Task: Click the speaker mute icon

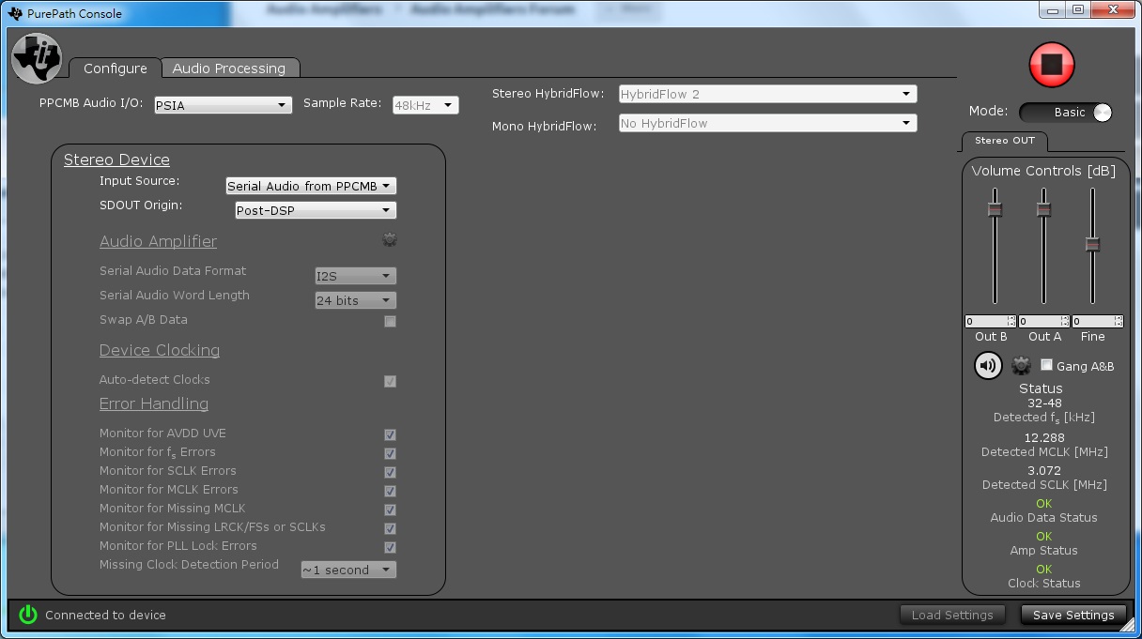Action: (x=988, y=365)
